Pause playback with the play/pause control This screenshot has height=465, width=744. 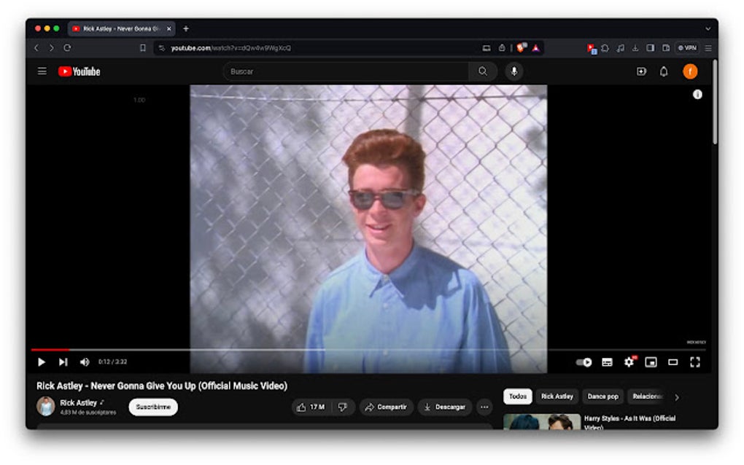[x=41, y=362]
